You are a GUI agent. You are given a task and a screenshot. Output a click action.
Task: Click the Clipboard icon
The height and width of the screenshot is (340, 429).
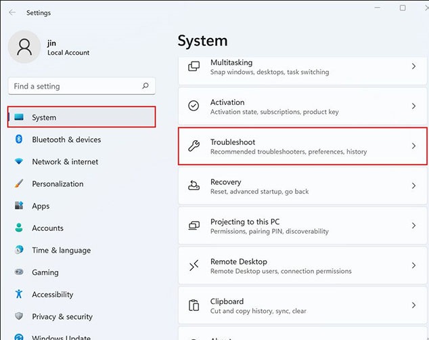pos(194,305)
